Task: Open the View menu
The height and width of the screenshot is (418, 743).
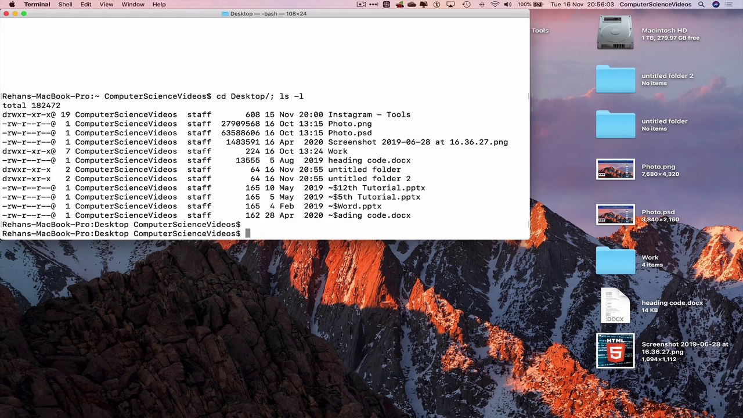Action: pos(106,4)
